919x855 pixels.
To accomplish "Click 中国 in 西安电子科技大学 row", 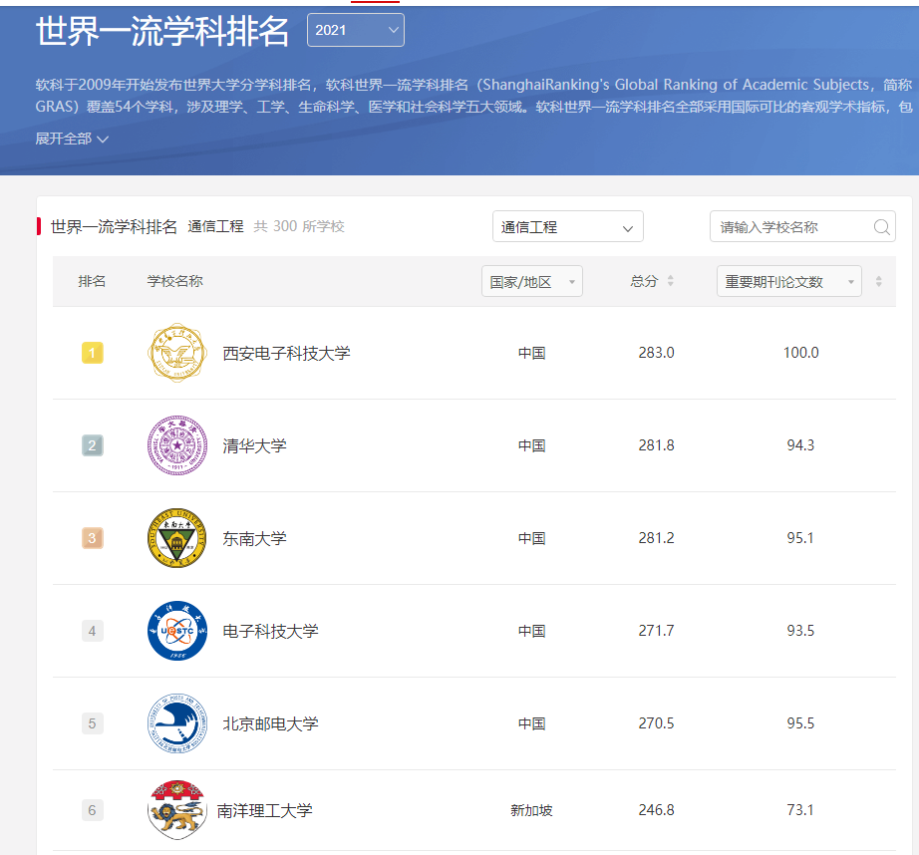I will tap(531, 353).
